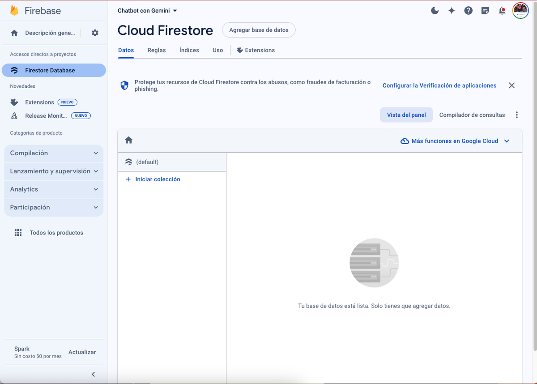Open Gemini sparkle assistant icon
The image size is (537, 384).
point(452,10)
